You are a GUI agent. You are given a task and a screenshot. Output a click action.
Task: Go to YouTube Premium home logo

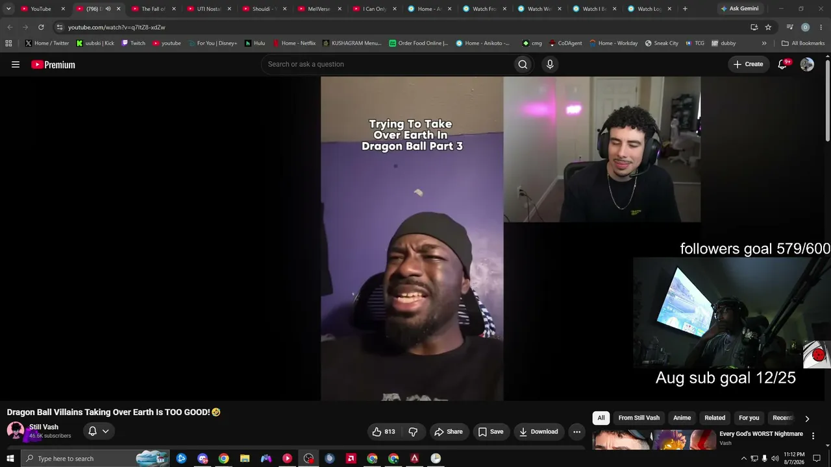pos(53,64)
